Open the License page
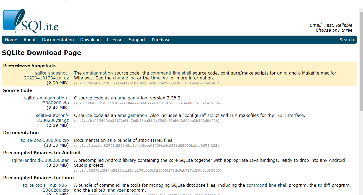 coord(115,40)
